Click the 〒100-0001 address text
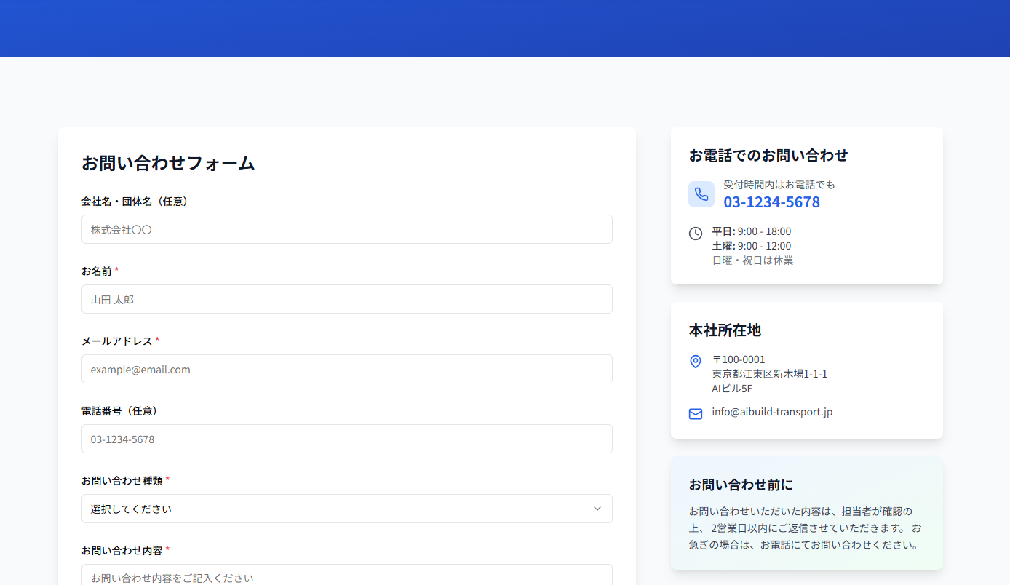The height and width of the screenshot is (585, 1010). pos(739,359)
